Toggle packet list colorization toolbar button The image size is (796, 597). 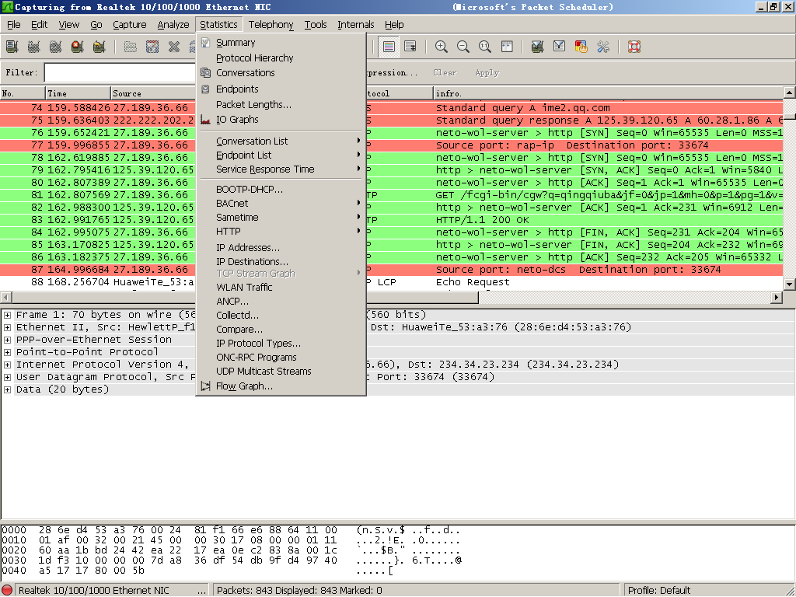pyautogui.click(x=389, y=47)
